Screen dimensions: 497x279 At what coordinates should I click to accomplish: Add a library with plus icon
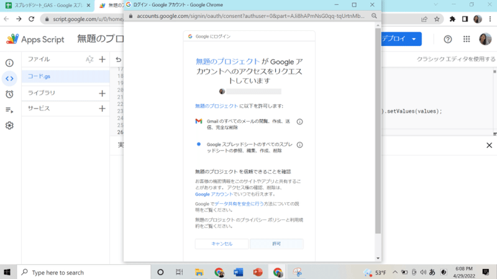tap(102, 94)
